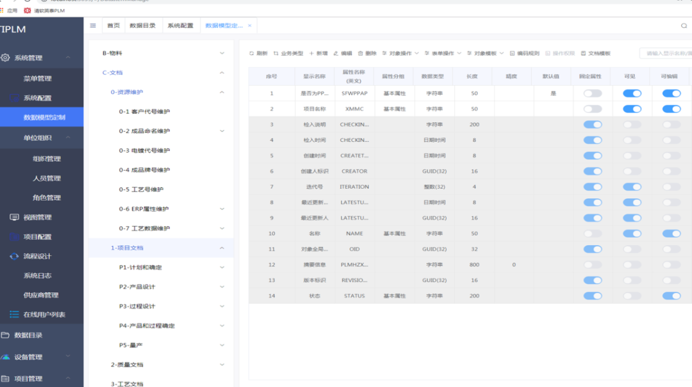Click the 设备管理 icon in the sidebar
This screenshot has width=692, height=387.
coord(5,357)
